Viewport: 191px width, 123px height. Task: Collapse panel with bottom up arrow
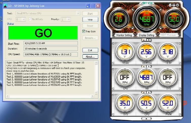tap(146, 119)
